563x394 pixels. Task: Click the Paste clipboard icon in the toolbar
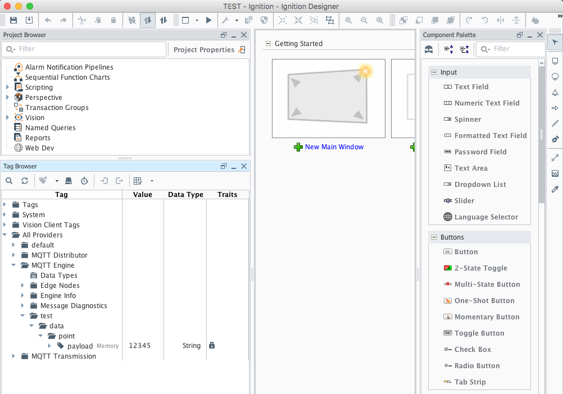tap(113, 20)
